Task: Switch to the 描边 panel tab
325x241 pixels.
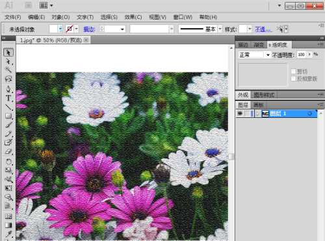Action: coord(243,45)
